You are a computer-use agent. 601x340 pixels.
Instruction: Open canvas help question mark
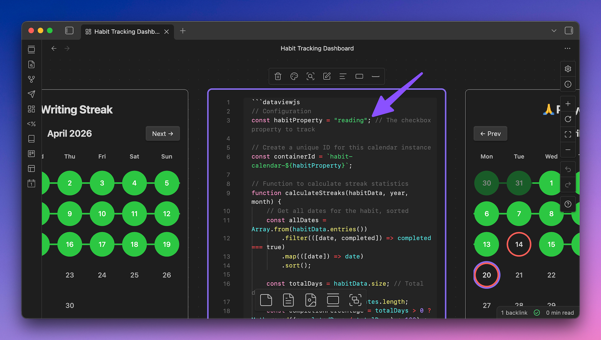(568, 204)
